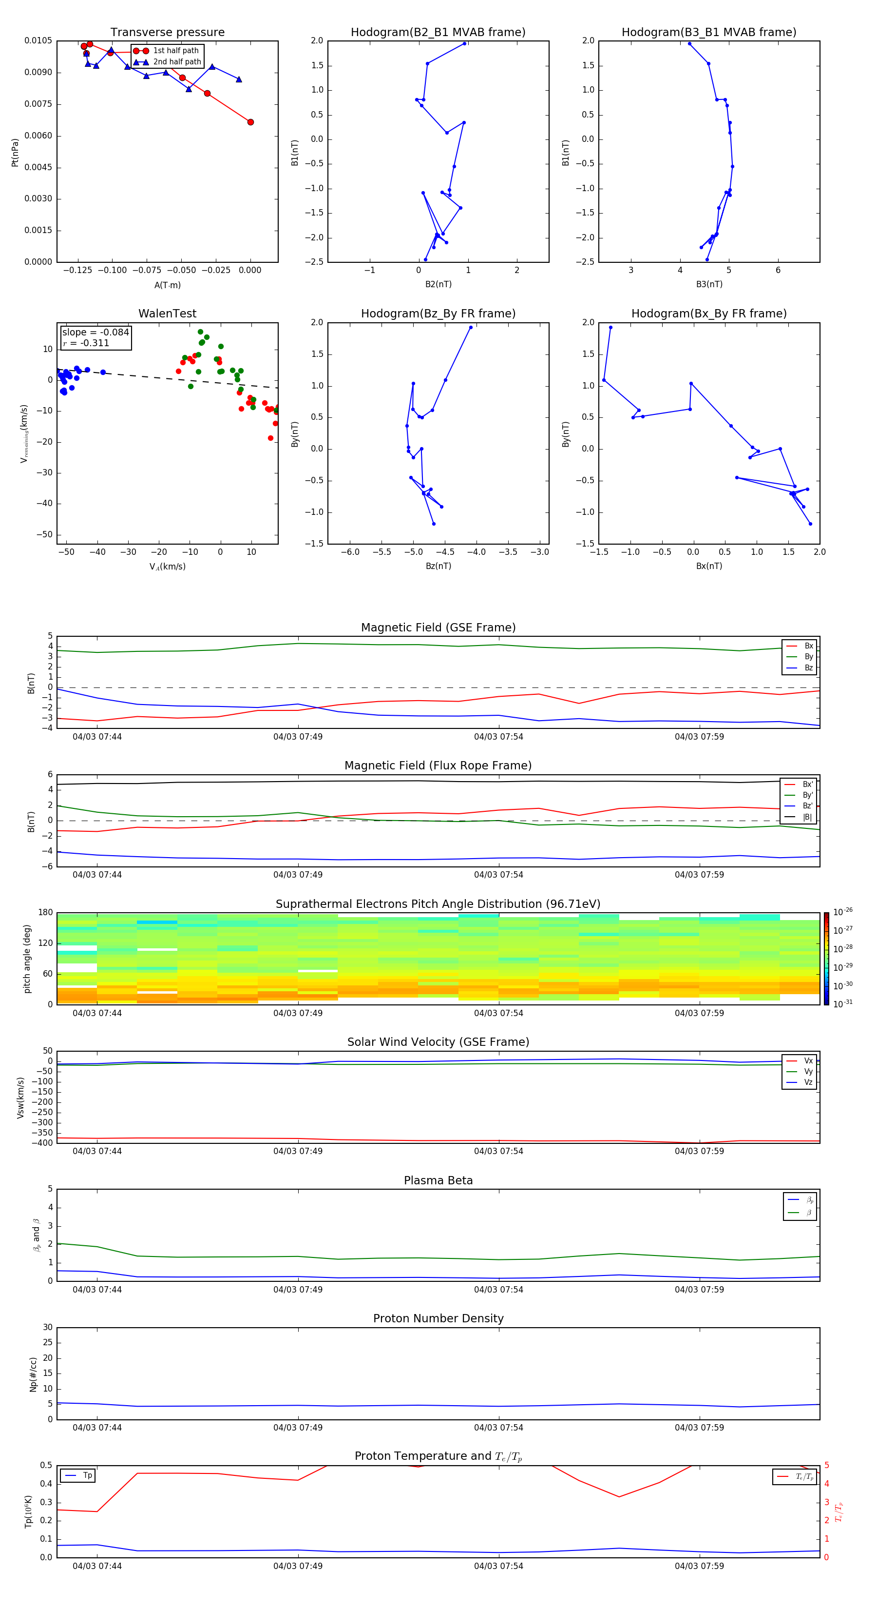This screenshot has height=1609, width=877.
Task: Click the '0.0105' tick on pressure plot
Action: tap(38, 40)
